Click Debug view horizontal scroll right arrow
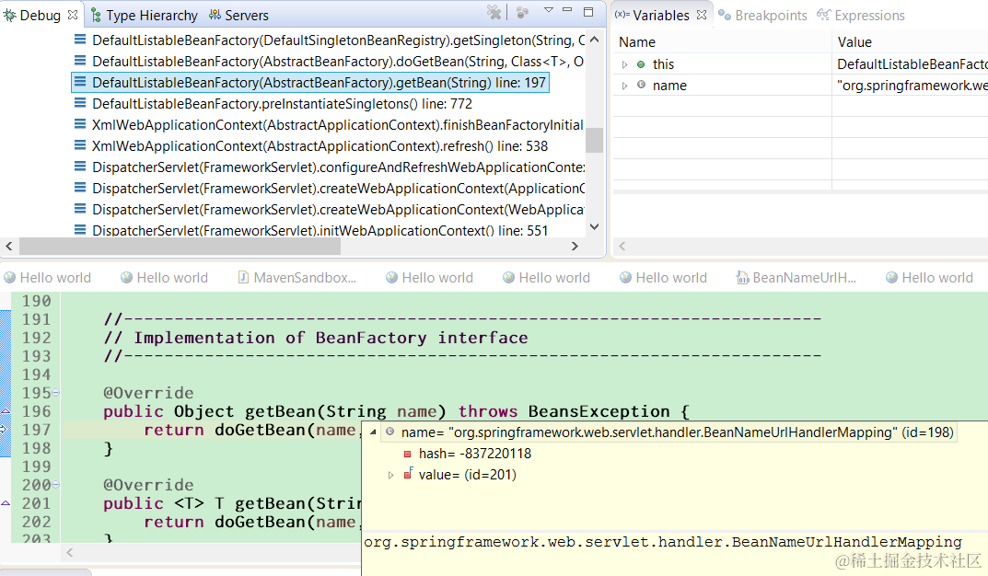Screen dimensions: 988x576 pos(575,247)
